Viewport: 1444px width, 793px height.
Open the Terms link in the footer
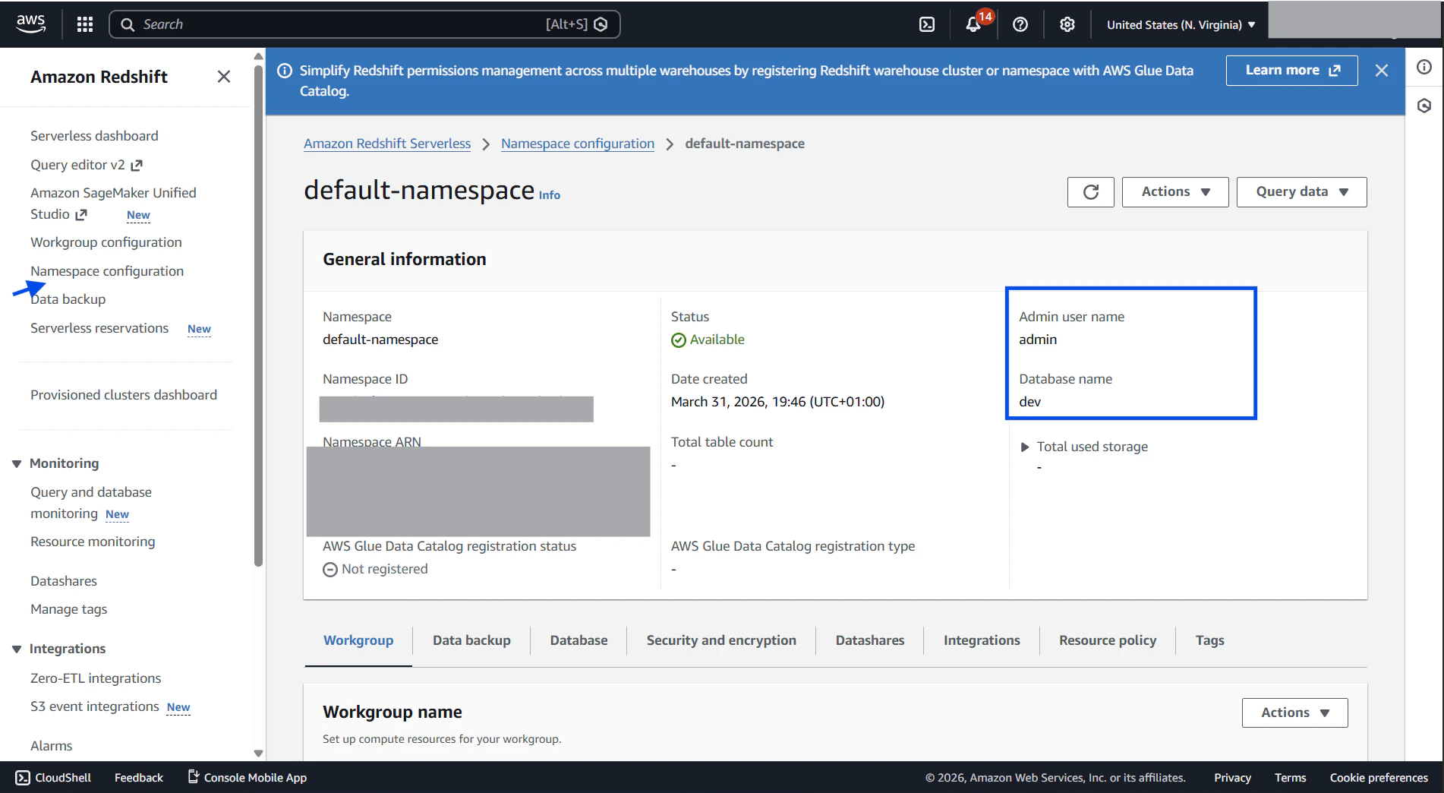(1290, 778)
